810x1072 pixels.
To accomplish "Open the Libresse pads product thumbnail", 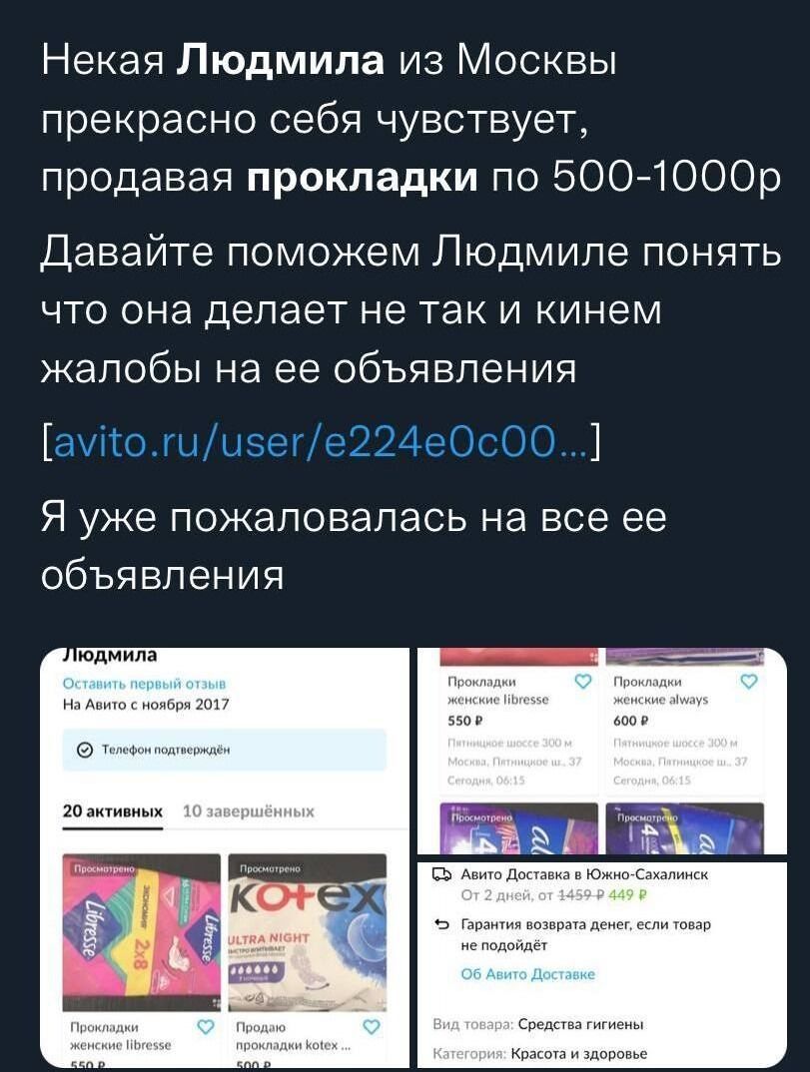I will tap(142, 932).
